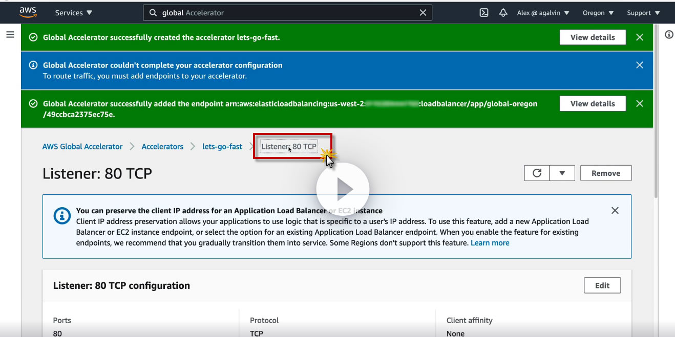The width and height of the screenshot is (675, 337).
Task: View details of accelerator created notification
Action: pos(593,37)
